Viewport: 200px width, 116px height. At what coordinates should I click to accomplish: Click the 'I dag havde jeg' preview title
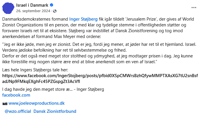click(53, 89)
